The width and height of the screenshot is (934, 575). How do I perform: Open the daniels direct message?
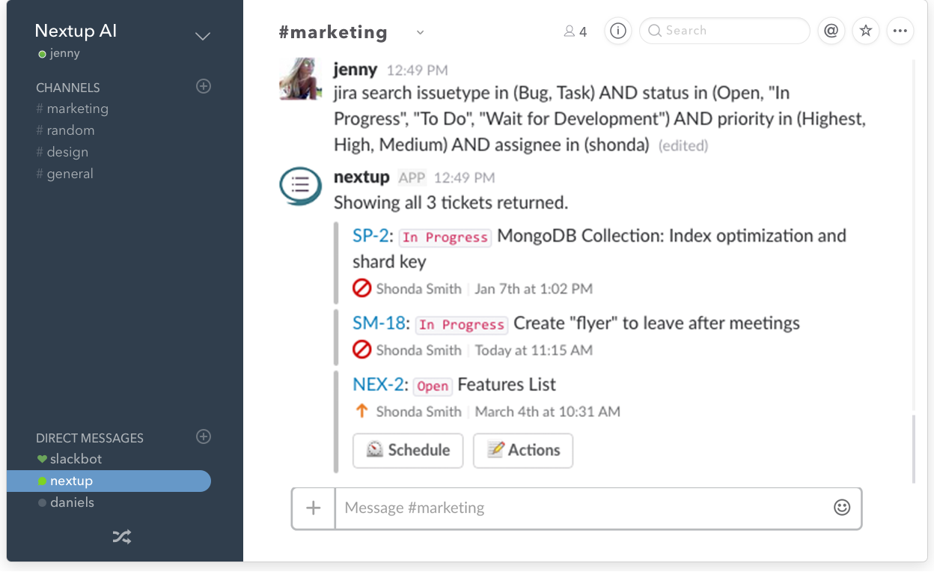(x=72, y=502)
